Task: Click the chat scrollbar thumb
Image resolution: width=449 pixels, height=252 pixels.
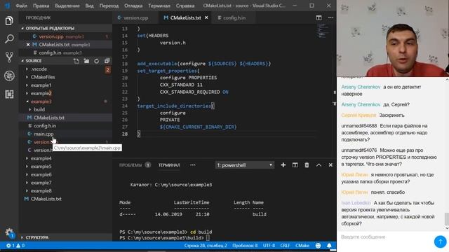Action: point(446,219)
